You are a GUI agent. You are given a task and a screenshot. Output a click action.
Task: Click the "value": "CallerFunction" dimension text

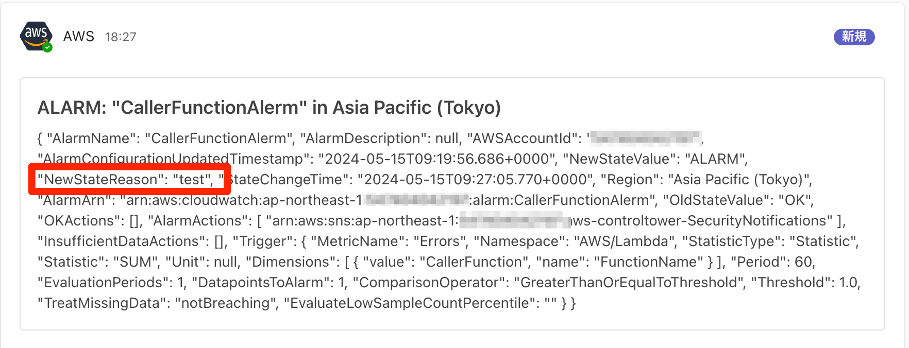point(446,262)
